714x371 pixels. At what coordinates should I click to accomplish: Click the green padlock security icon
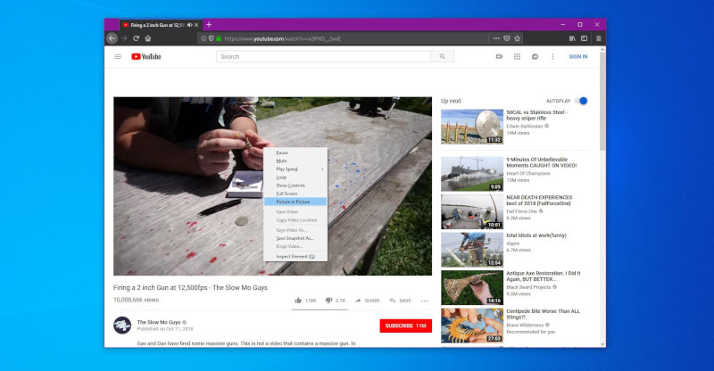(219, 38)
